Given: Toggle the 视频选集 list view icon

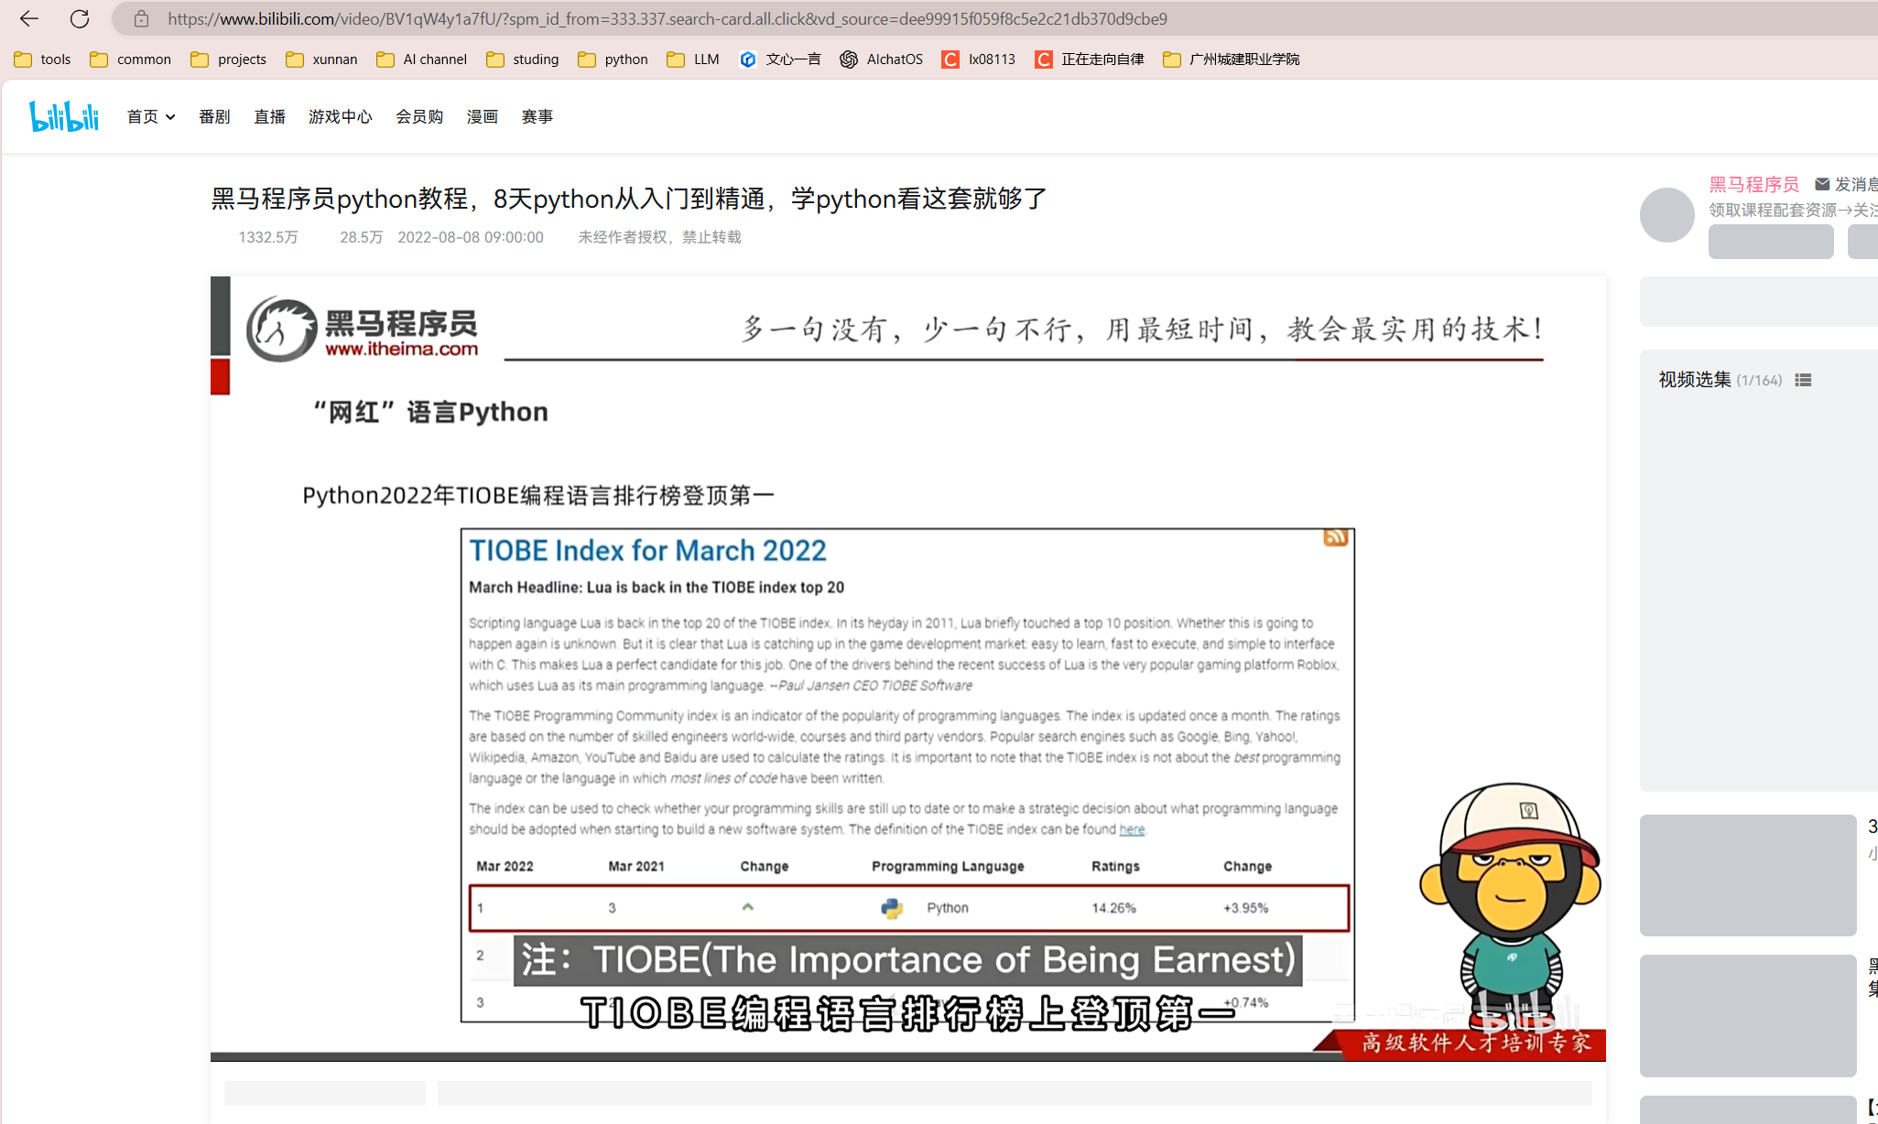Looking at the screenshot, I should pyautogui.click(x=1803, y=380).
